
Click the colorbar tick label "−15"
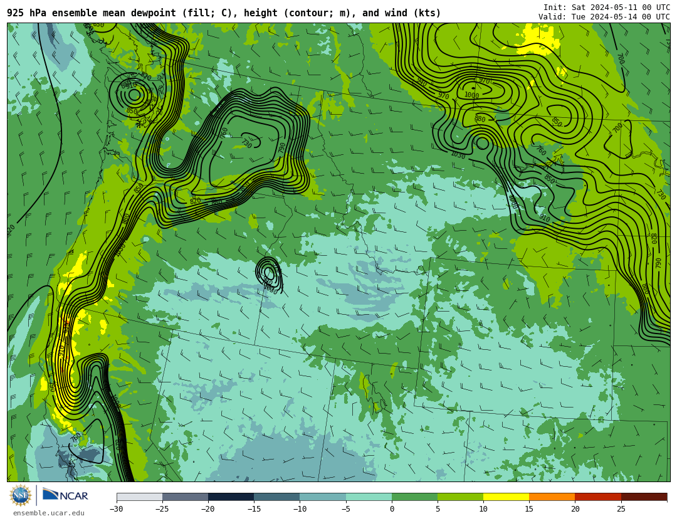point(254,509)
